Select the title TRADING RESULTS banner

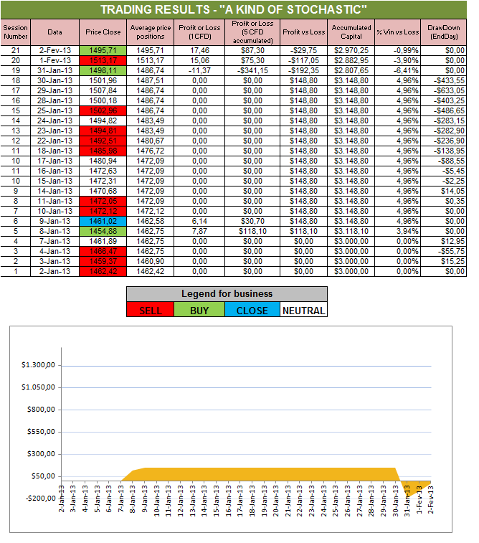click(234, 10)
